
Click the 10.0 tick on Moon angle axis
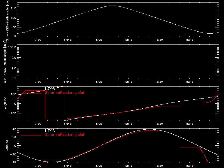13,58
